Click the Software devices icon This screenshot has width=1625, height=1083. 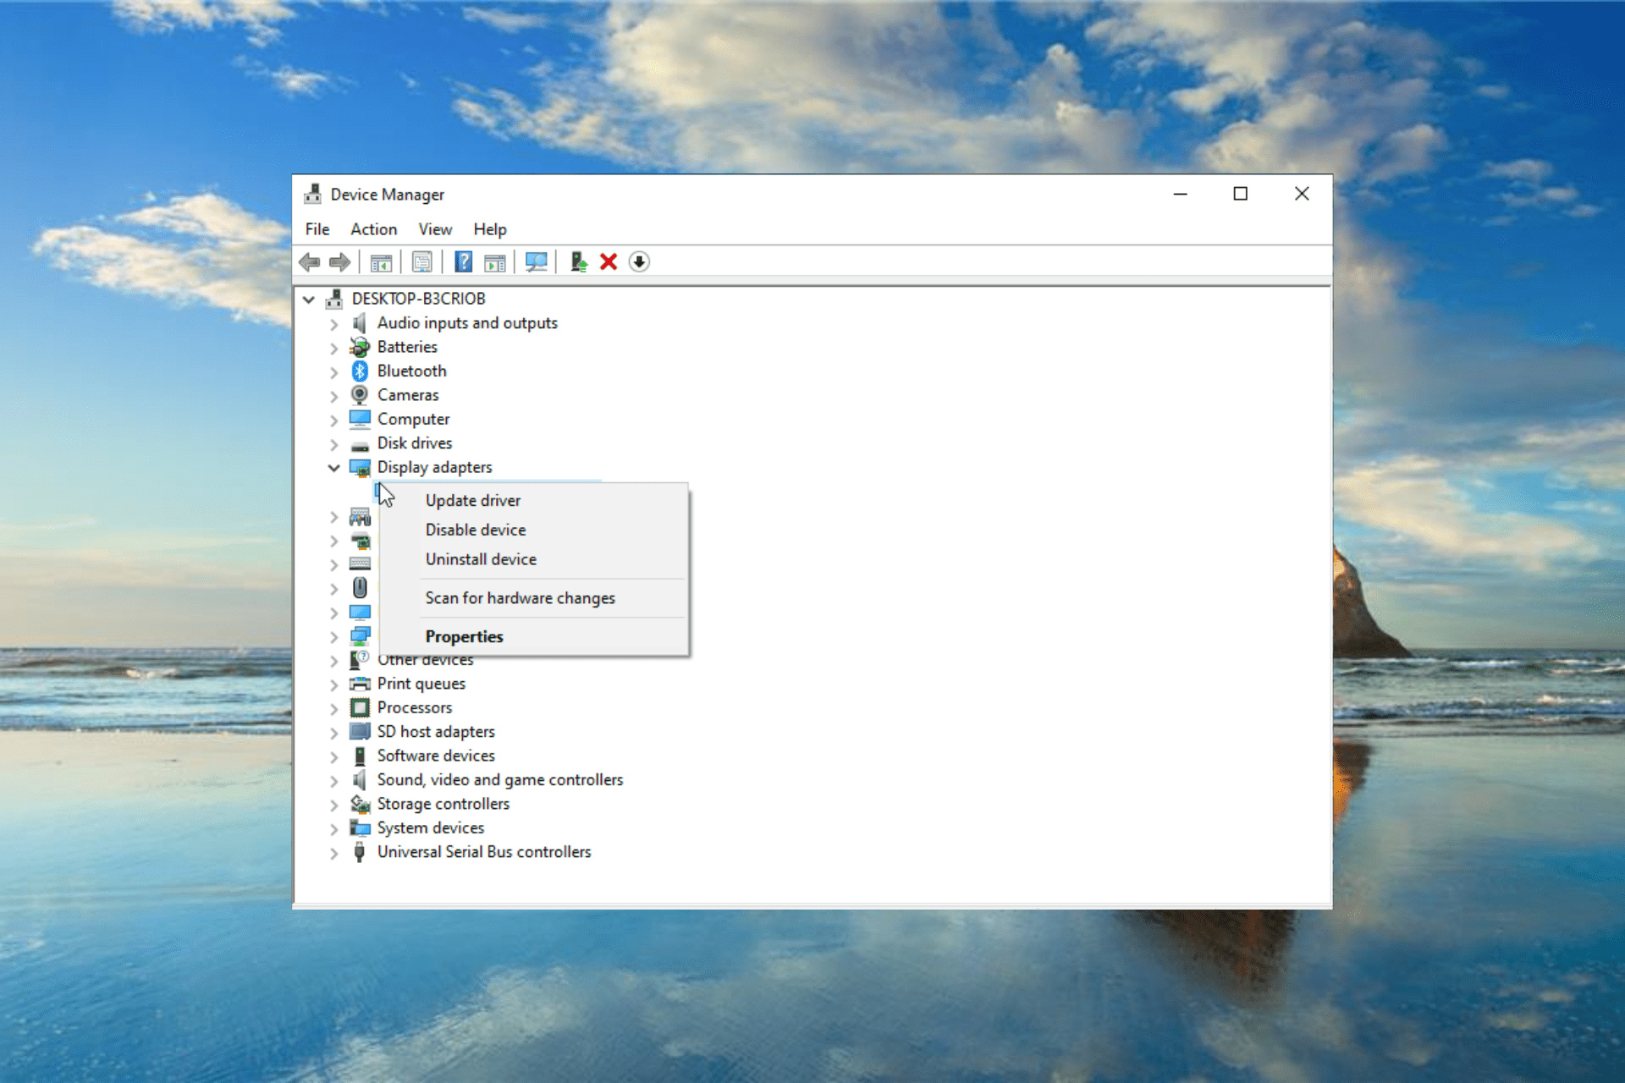[x=360, y=756]
